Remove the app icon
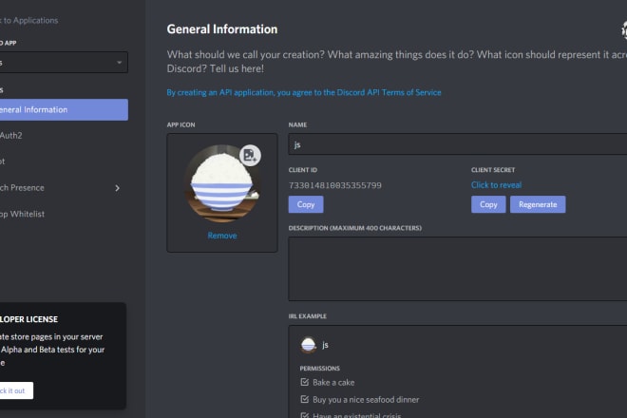 [222, 236]
